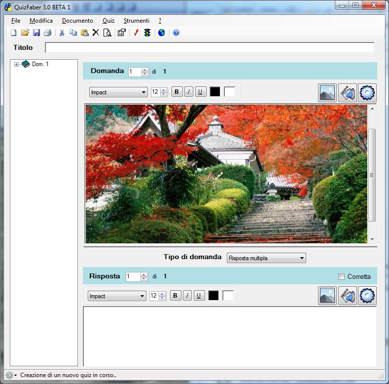Open the Tipo di domanda dropdown
This screenshot has height=384, width=389.
[x=266, y=258]
